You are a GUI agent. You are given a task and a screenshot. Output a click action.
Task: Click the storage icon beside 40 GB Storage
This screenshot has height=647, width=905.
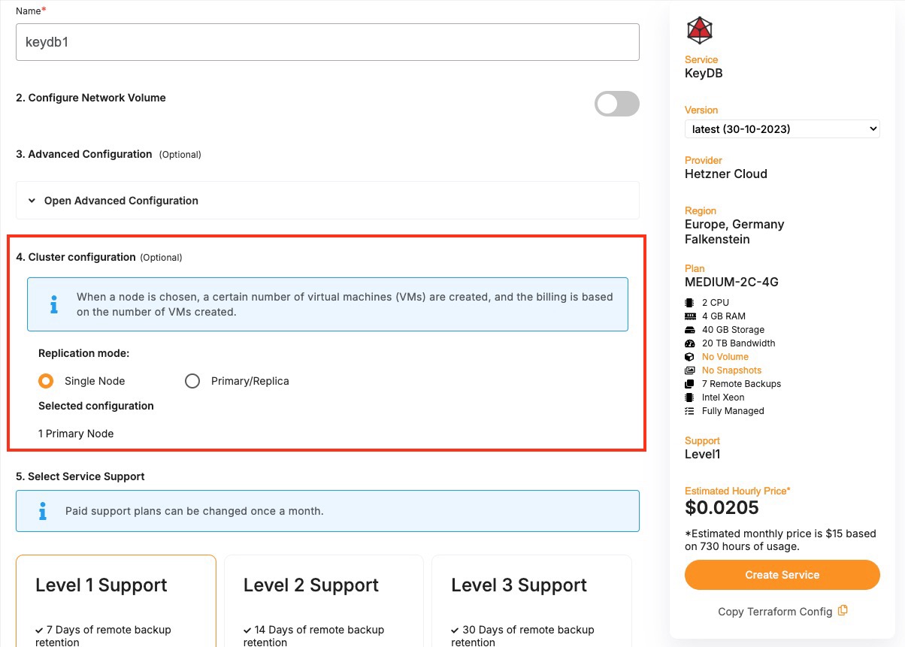click(x=689, y=330)
